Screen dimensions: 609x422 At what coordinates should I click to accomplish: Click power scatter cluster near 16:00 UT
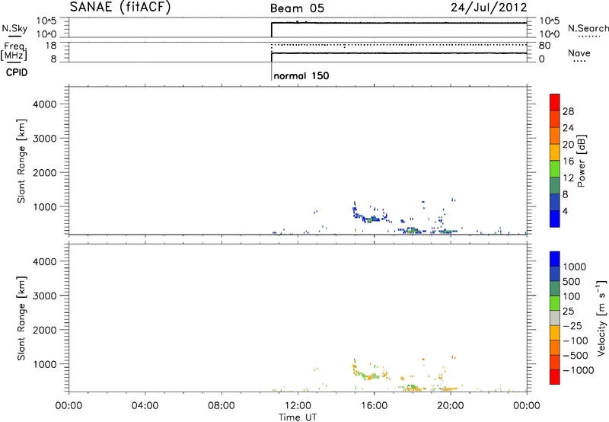point(369,216)
